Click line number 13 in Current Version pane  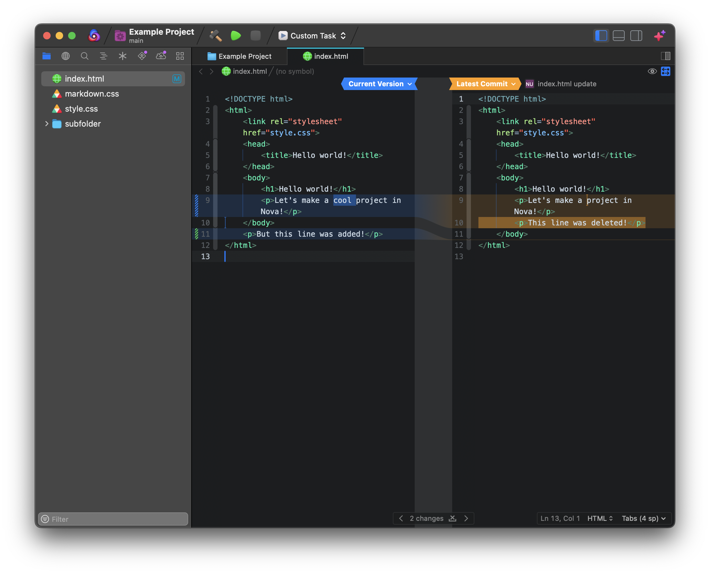coord(205,257)
